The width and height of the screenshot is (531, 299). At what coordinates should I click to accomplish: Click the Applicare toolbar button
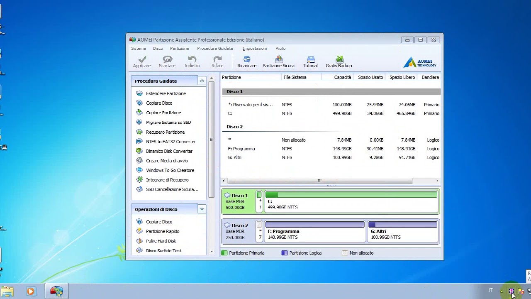(x=142, y=62)
